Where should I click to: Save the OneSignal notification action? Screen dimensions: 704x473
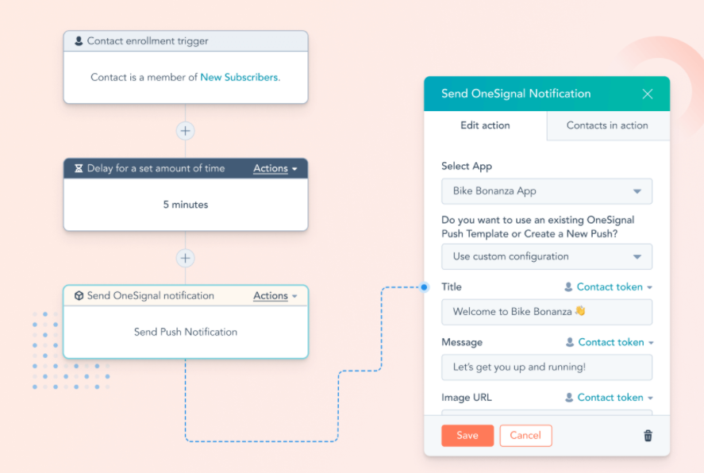(467, 435)
